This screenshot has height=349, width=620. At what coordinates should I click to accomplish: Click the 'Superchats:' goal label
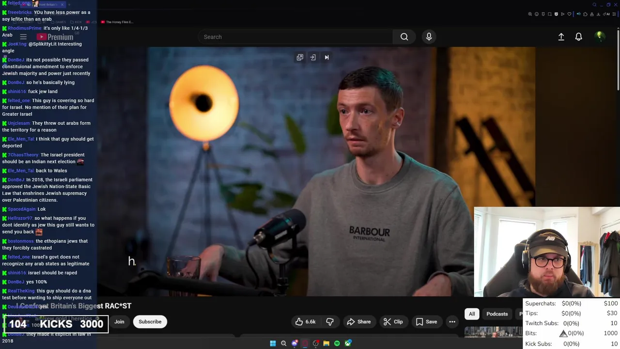tap(541, 303)
